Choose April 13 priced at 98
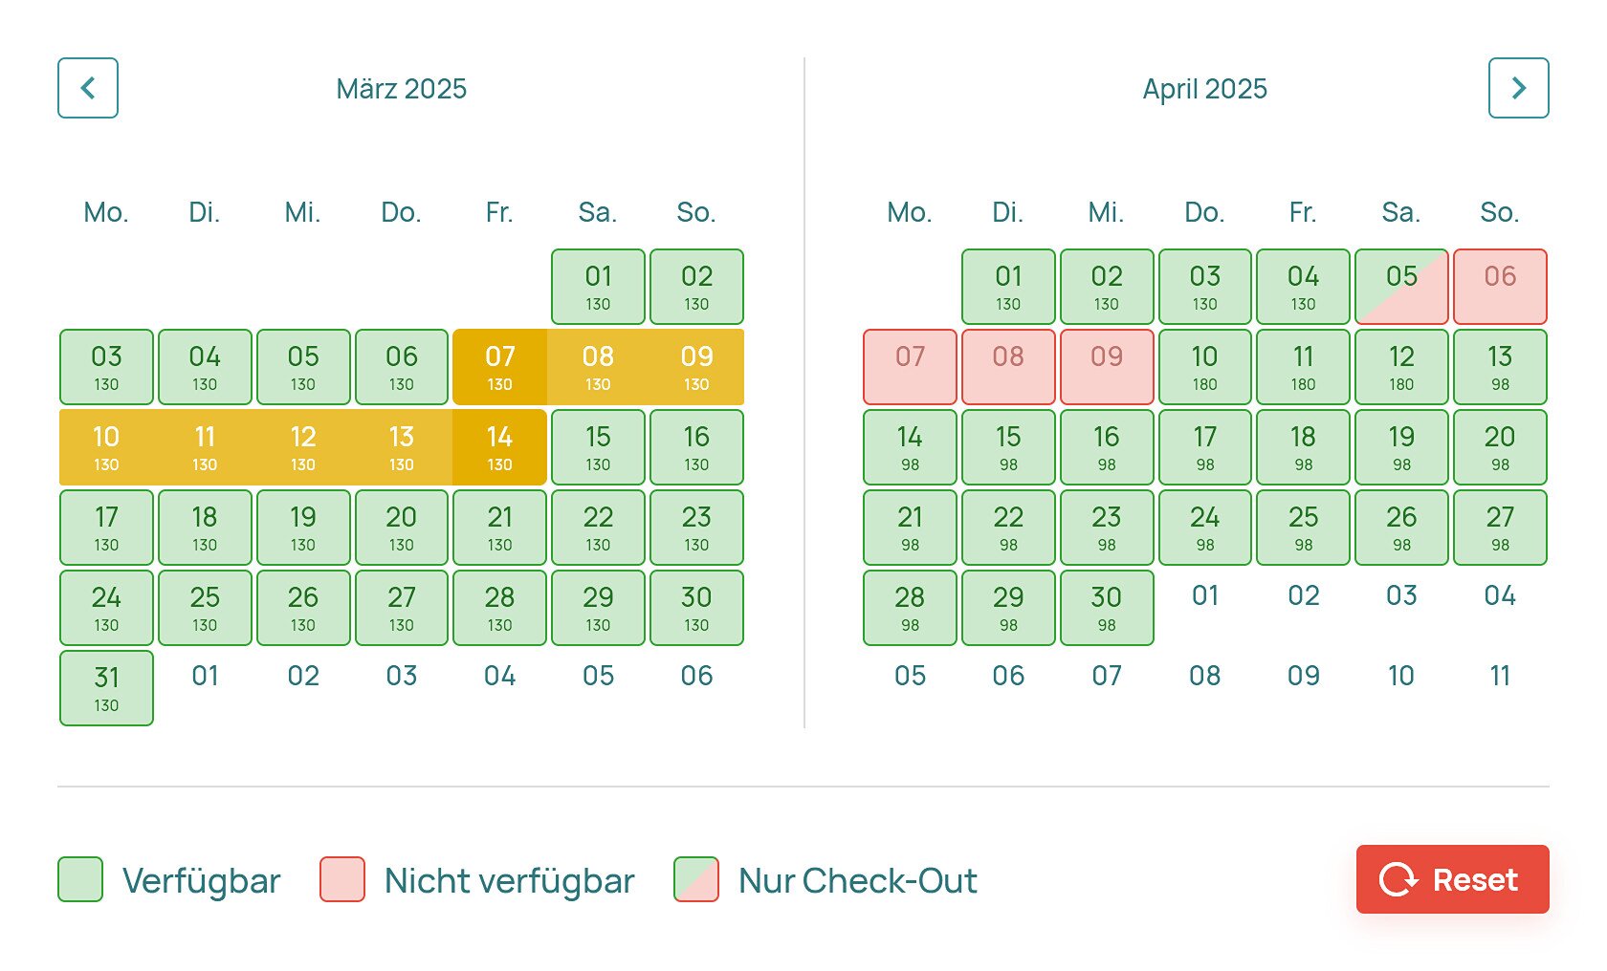The image size is (1607, 971). coord(1500,366)
